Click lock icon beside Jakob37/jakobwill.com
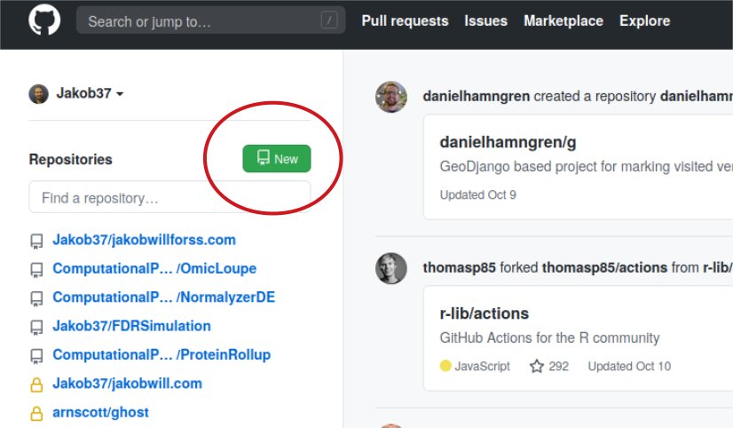This screenshot has width=733, height=428. (x=36, y=384)
